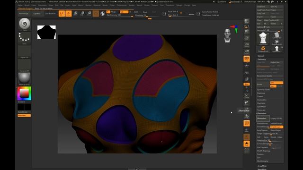The image size is (303, 170).
Task: Open the Dots stroke type picker
Action: [24, 38]
